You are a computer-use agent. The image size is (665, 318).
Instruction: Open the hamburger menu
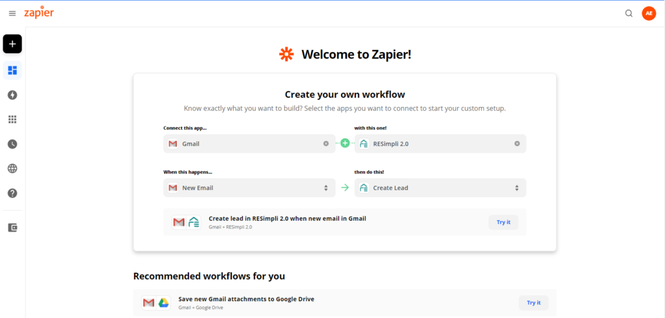(x=12, y=13)
